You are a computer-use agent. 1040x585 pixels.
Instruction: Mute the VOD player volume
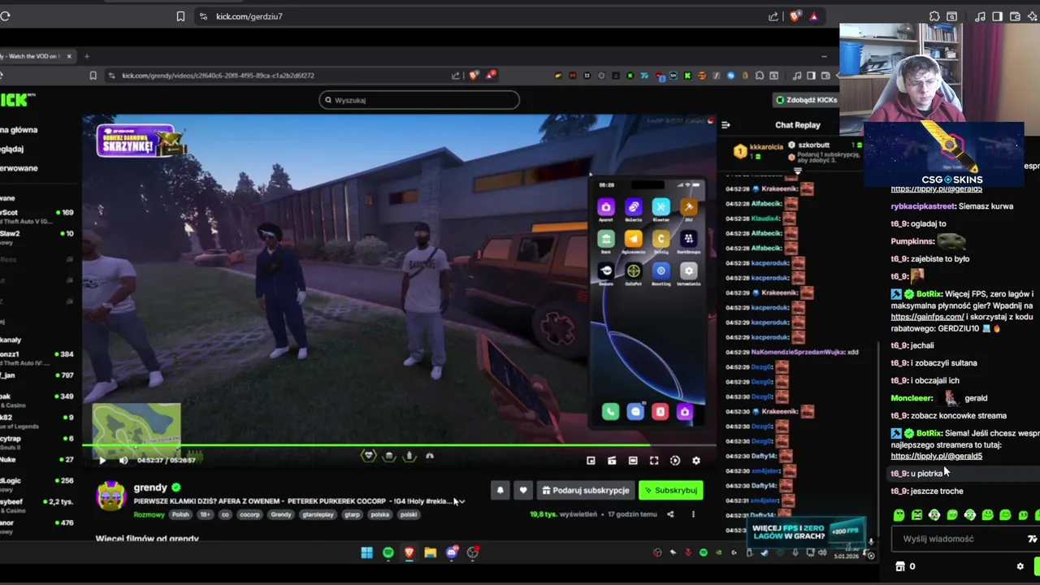123,461
